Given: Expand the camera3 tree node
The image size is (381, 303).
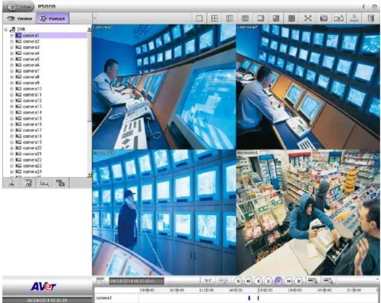Looking at the screenshot, I should coord(12,47).
